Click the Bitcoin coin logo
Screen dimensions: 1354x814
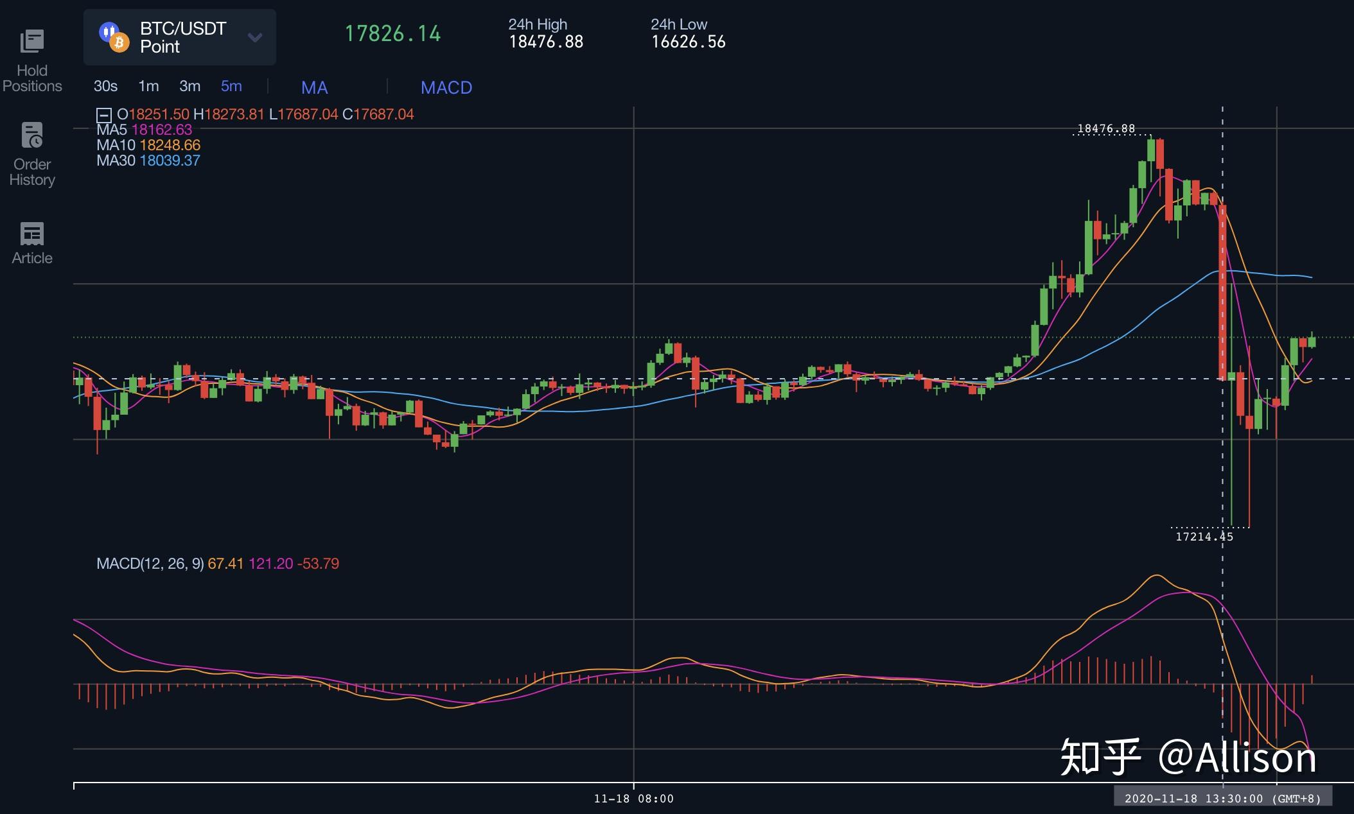pyautogui.click(x=118, y=42)
